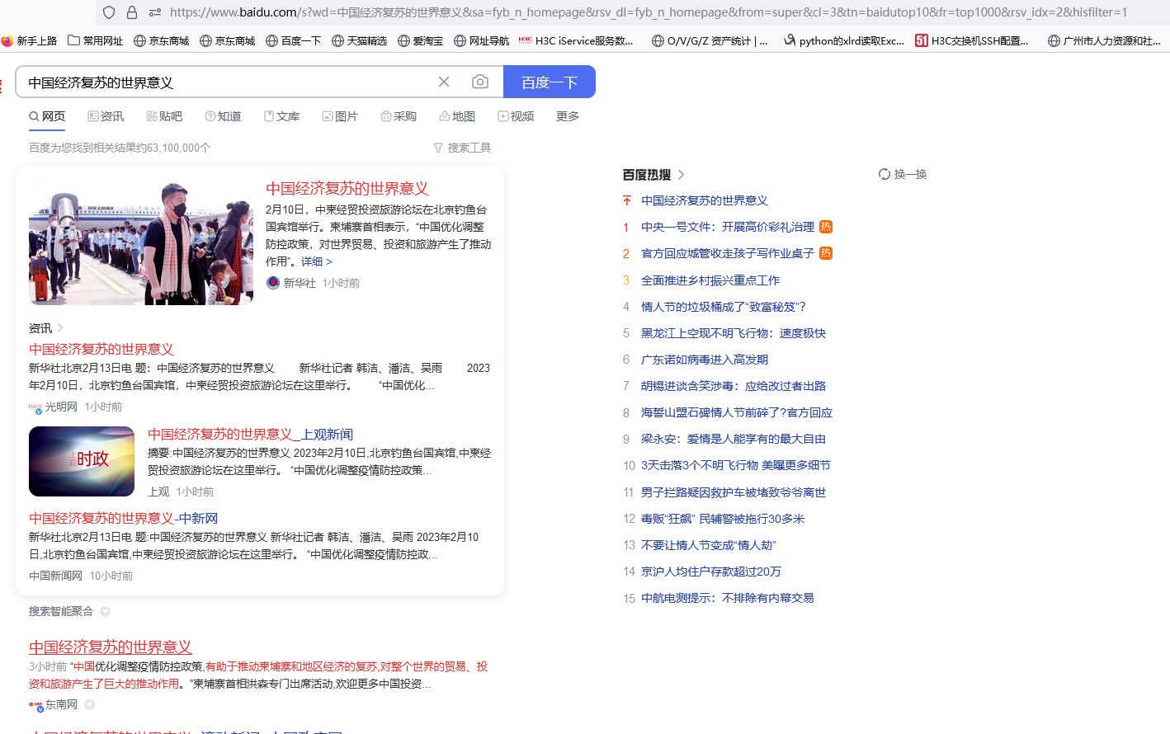Screen dimensions: 1170x734
Task: Click the feedback icon beside 东南网
Action: 89,704
